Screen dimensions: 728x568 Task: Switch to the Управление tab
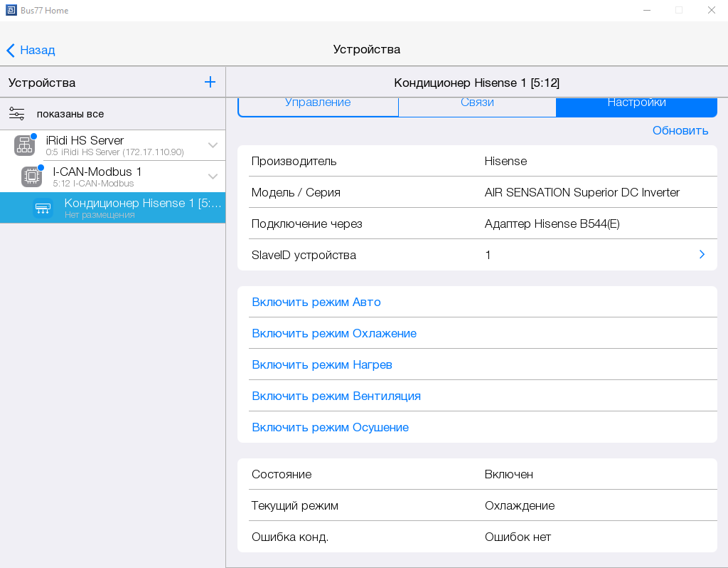pyautogui.click(x=318, y=104)
